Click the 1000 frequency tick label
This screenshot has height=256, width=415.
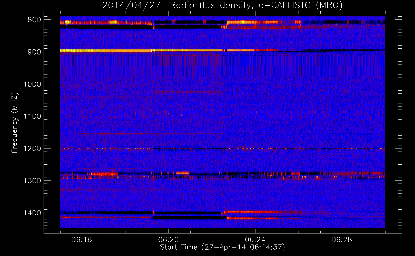(32, 84)
